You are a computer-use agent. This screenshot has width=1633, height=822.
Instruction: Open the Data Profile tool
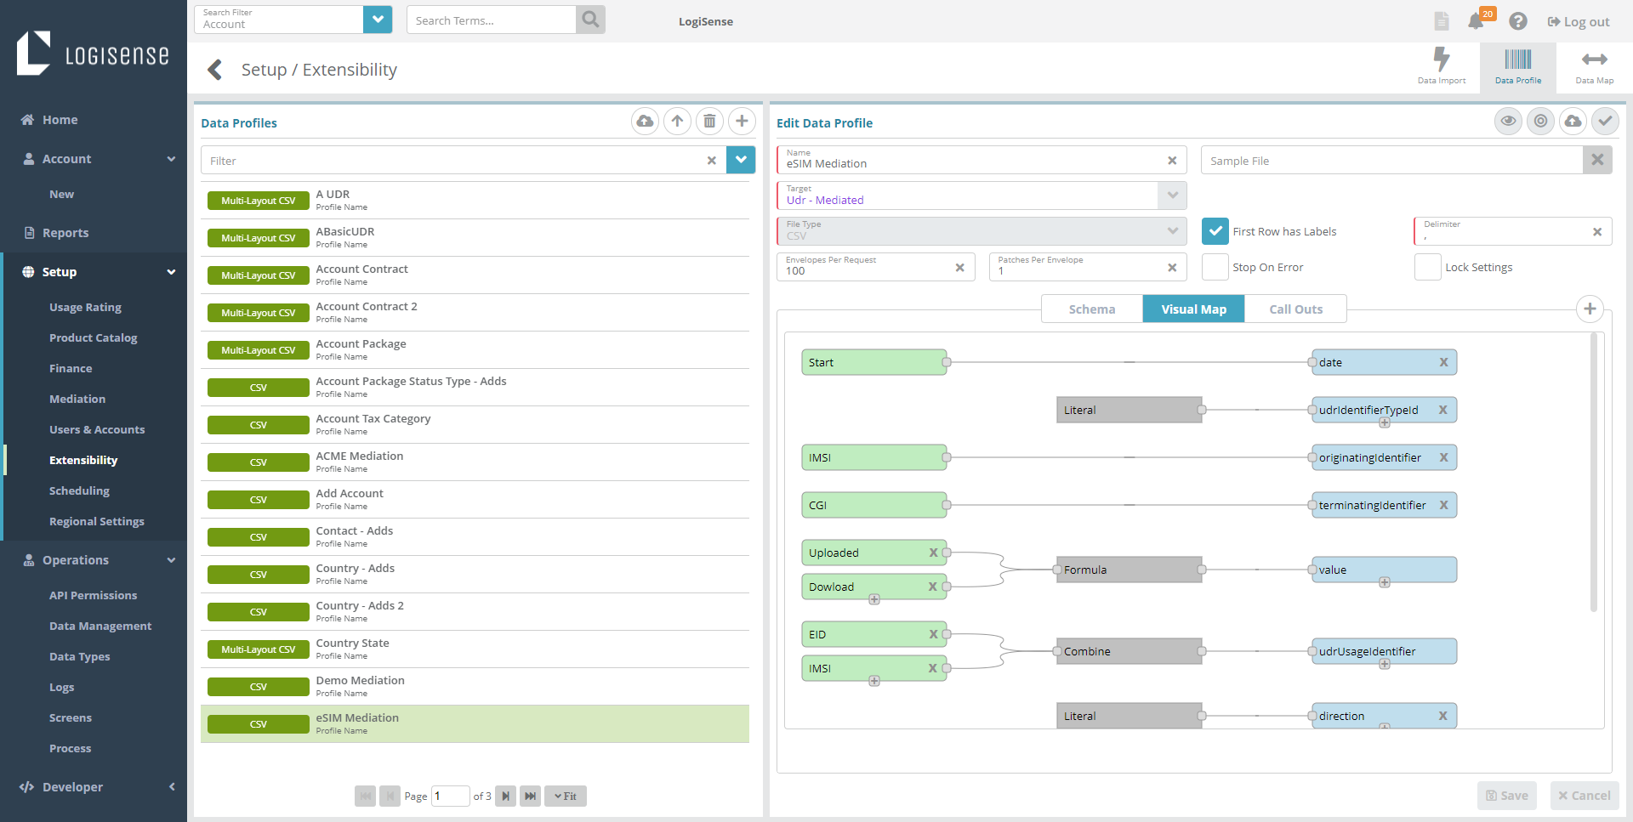(1517, 66)
